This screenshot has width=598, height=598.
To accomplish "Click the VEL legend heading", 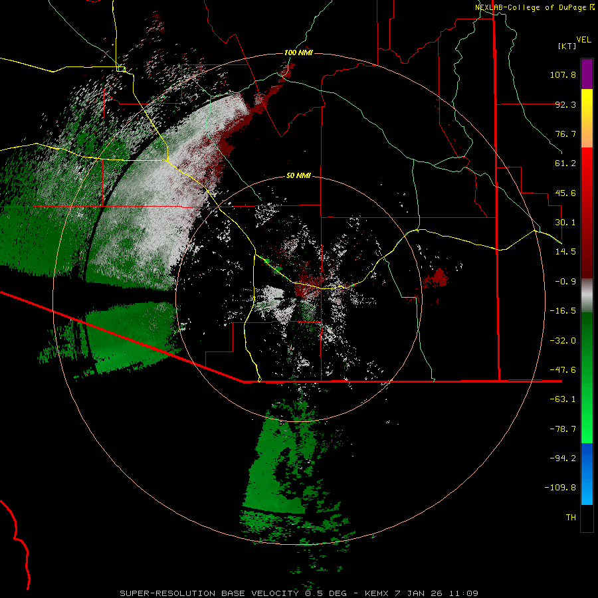I will click(x=583, y=40).
